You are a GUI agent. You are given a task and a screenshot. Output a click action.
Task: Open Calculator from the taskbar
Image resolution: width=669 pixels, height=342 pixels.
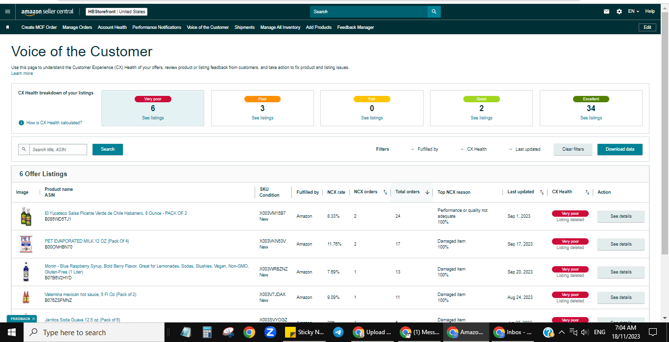207,332
